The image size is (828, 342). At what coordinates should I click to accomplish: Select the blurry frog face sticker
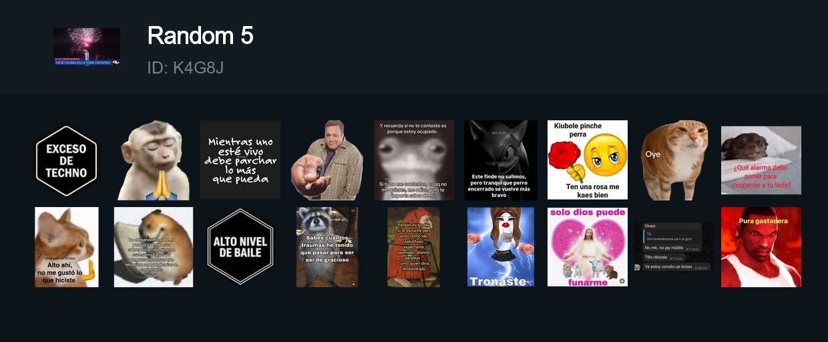[x=414, y=160]
